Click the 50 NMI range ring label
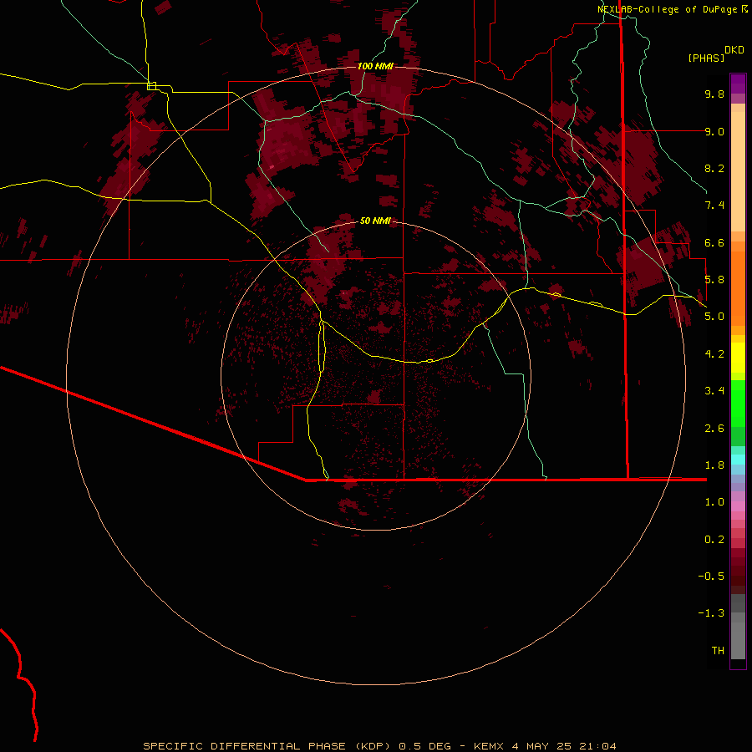The width and height of the screenshot is (752, 752). (375, 221)
